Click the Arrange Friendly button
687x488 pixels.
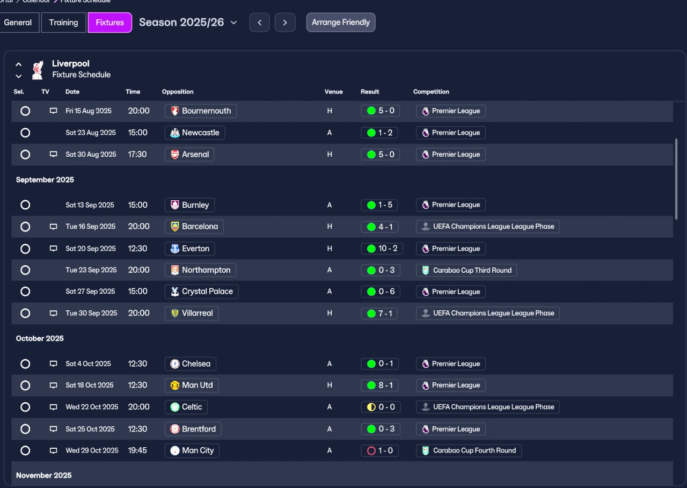point(341,23)
